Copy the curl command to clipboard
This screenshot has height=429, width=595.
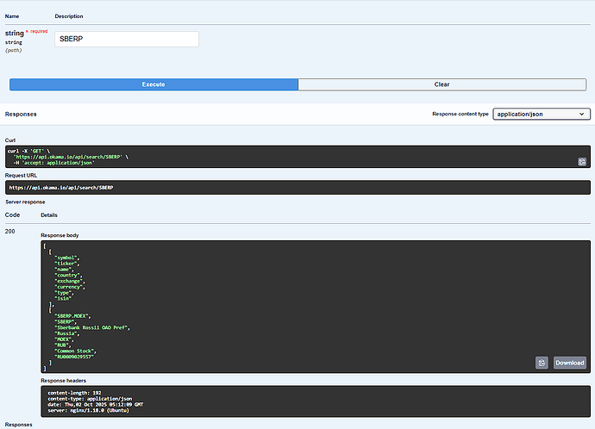pos(582,161)
